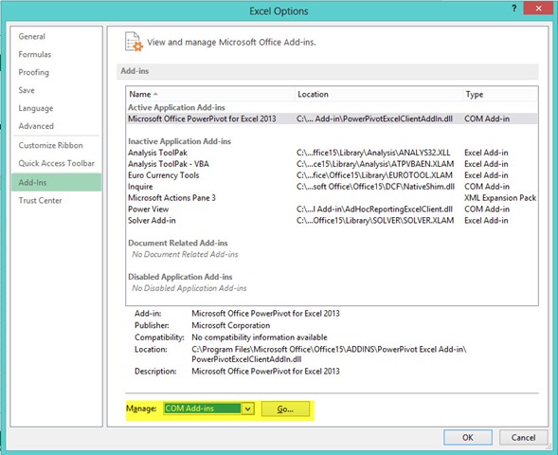The image size is (558, 455).
Task: Sort add-ins by the Location column header
Action: pyautogui.click(x=379, y=95)
